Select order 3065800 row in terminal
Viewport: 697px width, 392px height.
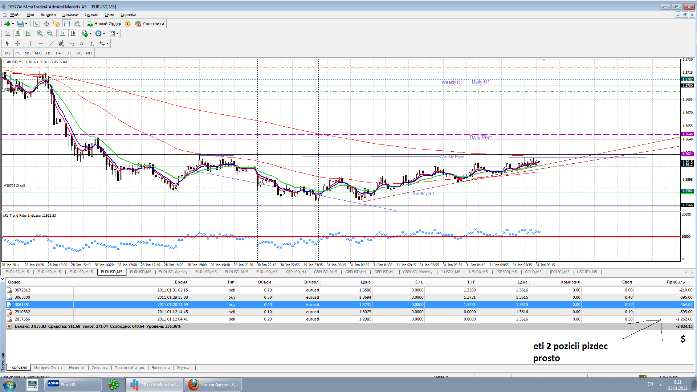[x=22, y=297]
